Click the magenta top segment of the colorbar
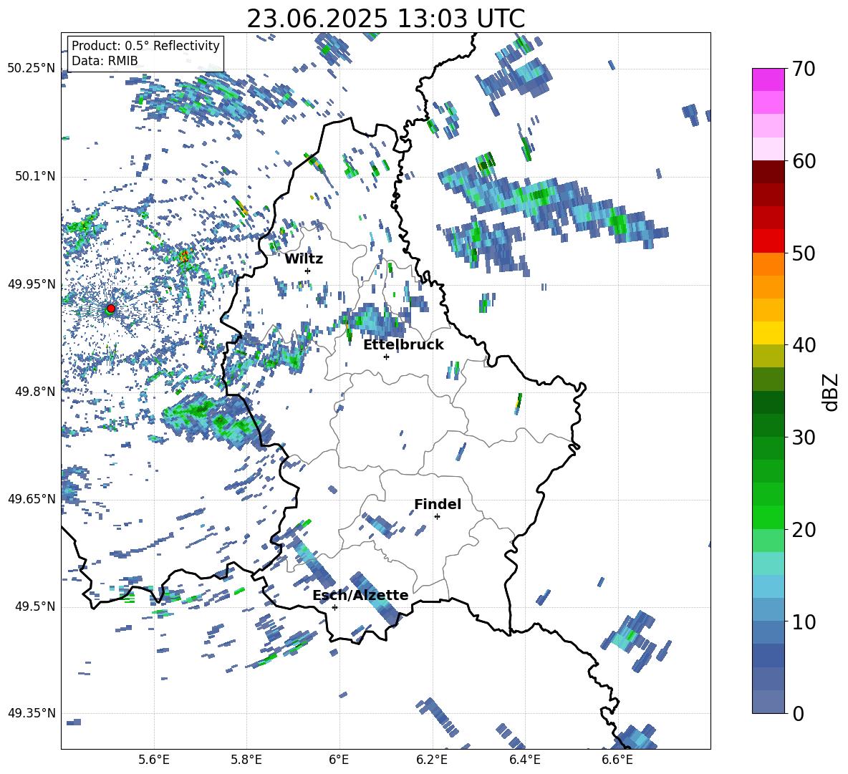 [x=768, y=79]
